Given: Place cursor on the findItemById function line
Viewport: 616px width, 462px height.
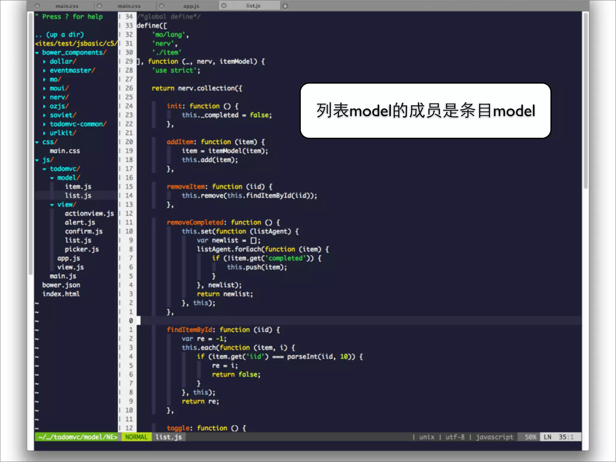Looking at the screenshot, I should (223, 330).
